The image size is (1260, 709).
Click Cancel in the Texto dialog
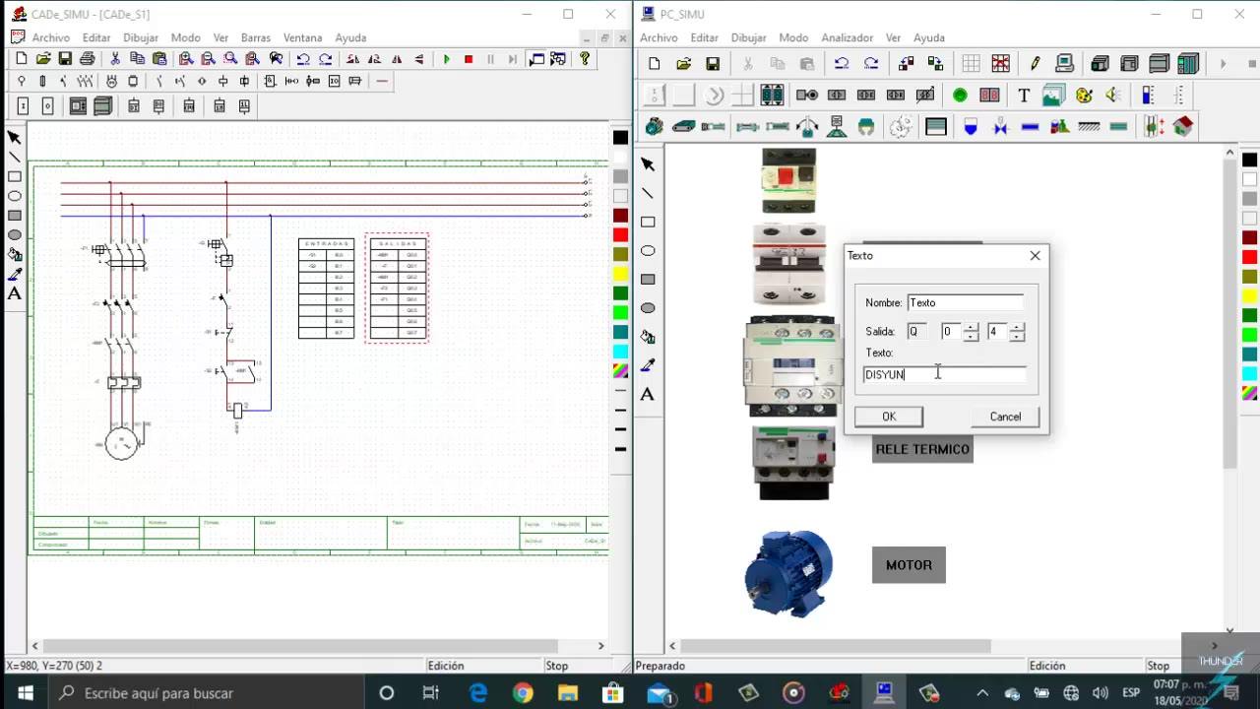(x=1005, y=417)
